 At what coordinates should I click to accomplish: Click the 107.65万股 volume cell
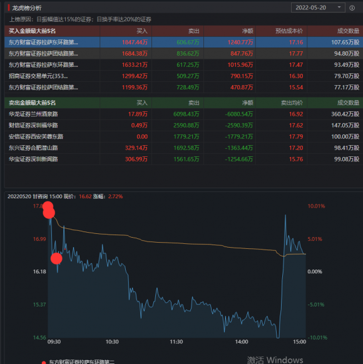[x=345, y=43]
